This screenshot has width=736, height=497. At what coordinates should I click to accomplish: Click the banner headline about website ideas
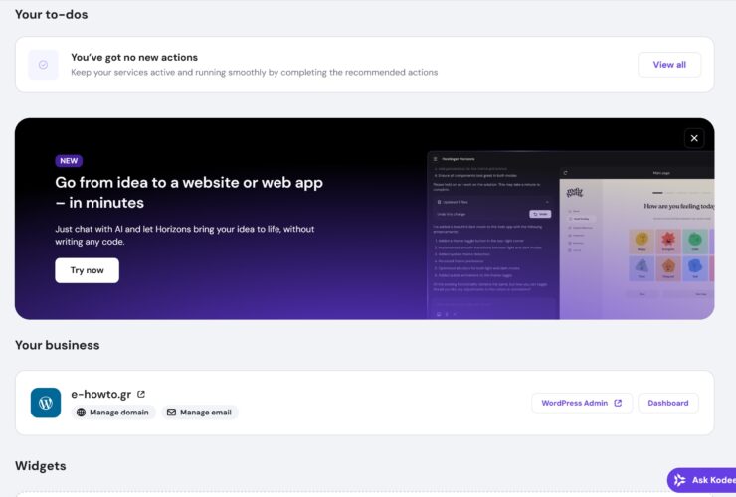pyautogui.click(x=189, y=193)
